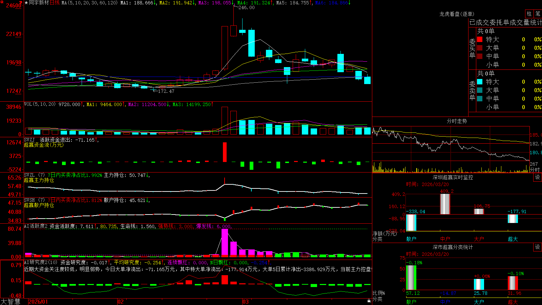Screen dimensions: 542x305
Task: Click 超大 category label in 深市超赢分类统计
Action: [513, 302]
